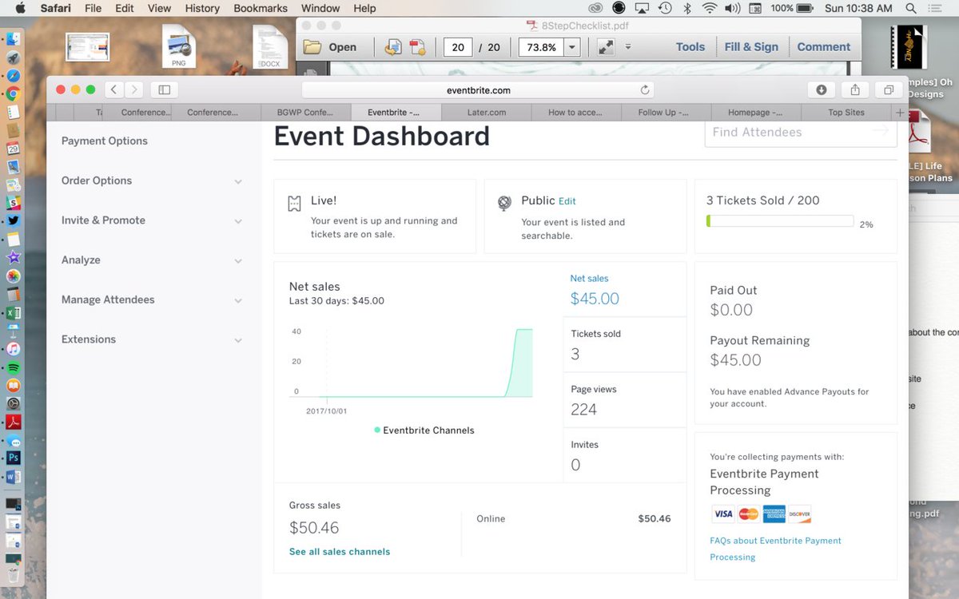
Task: Click the volume icon in menu bar
Action: pos(732,8)
